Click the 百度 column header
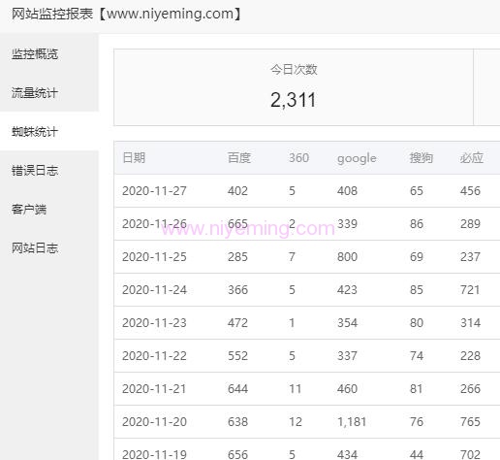Image resolution: width=500 pixels, height=460 pixels. 239,158
